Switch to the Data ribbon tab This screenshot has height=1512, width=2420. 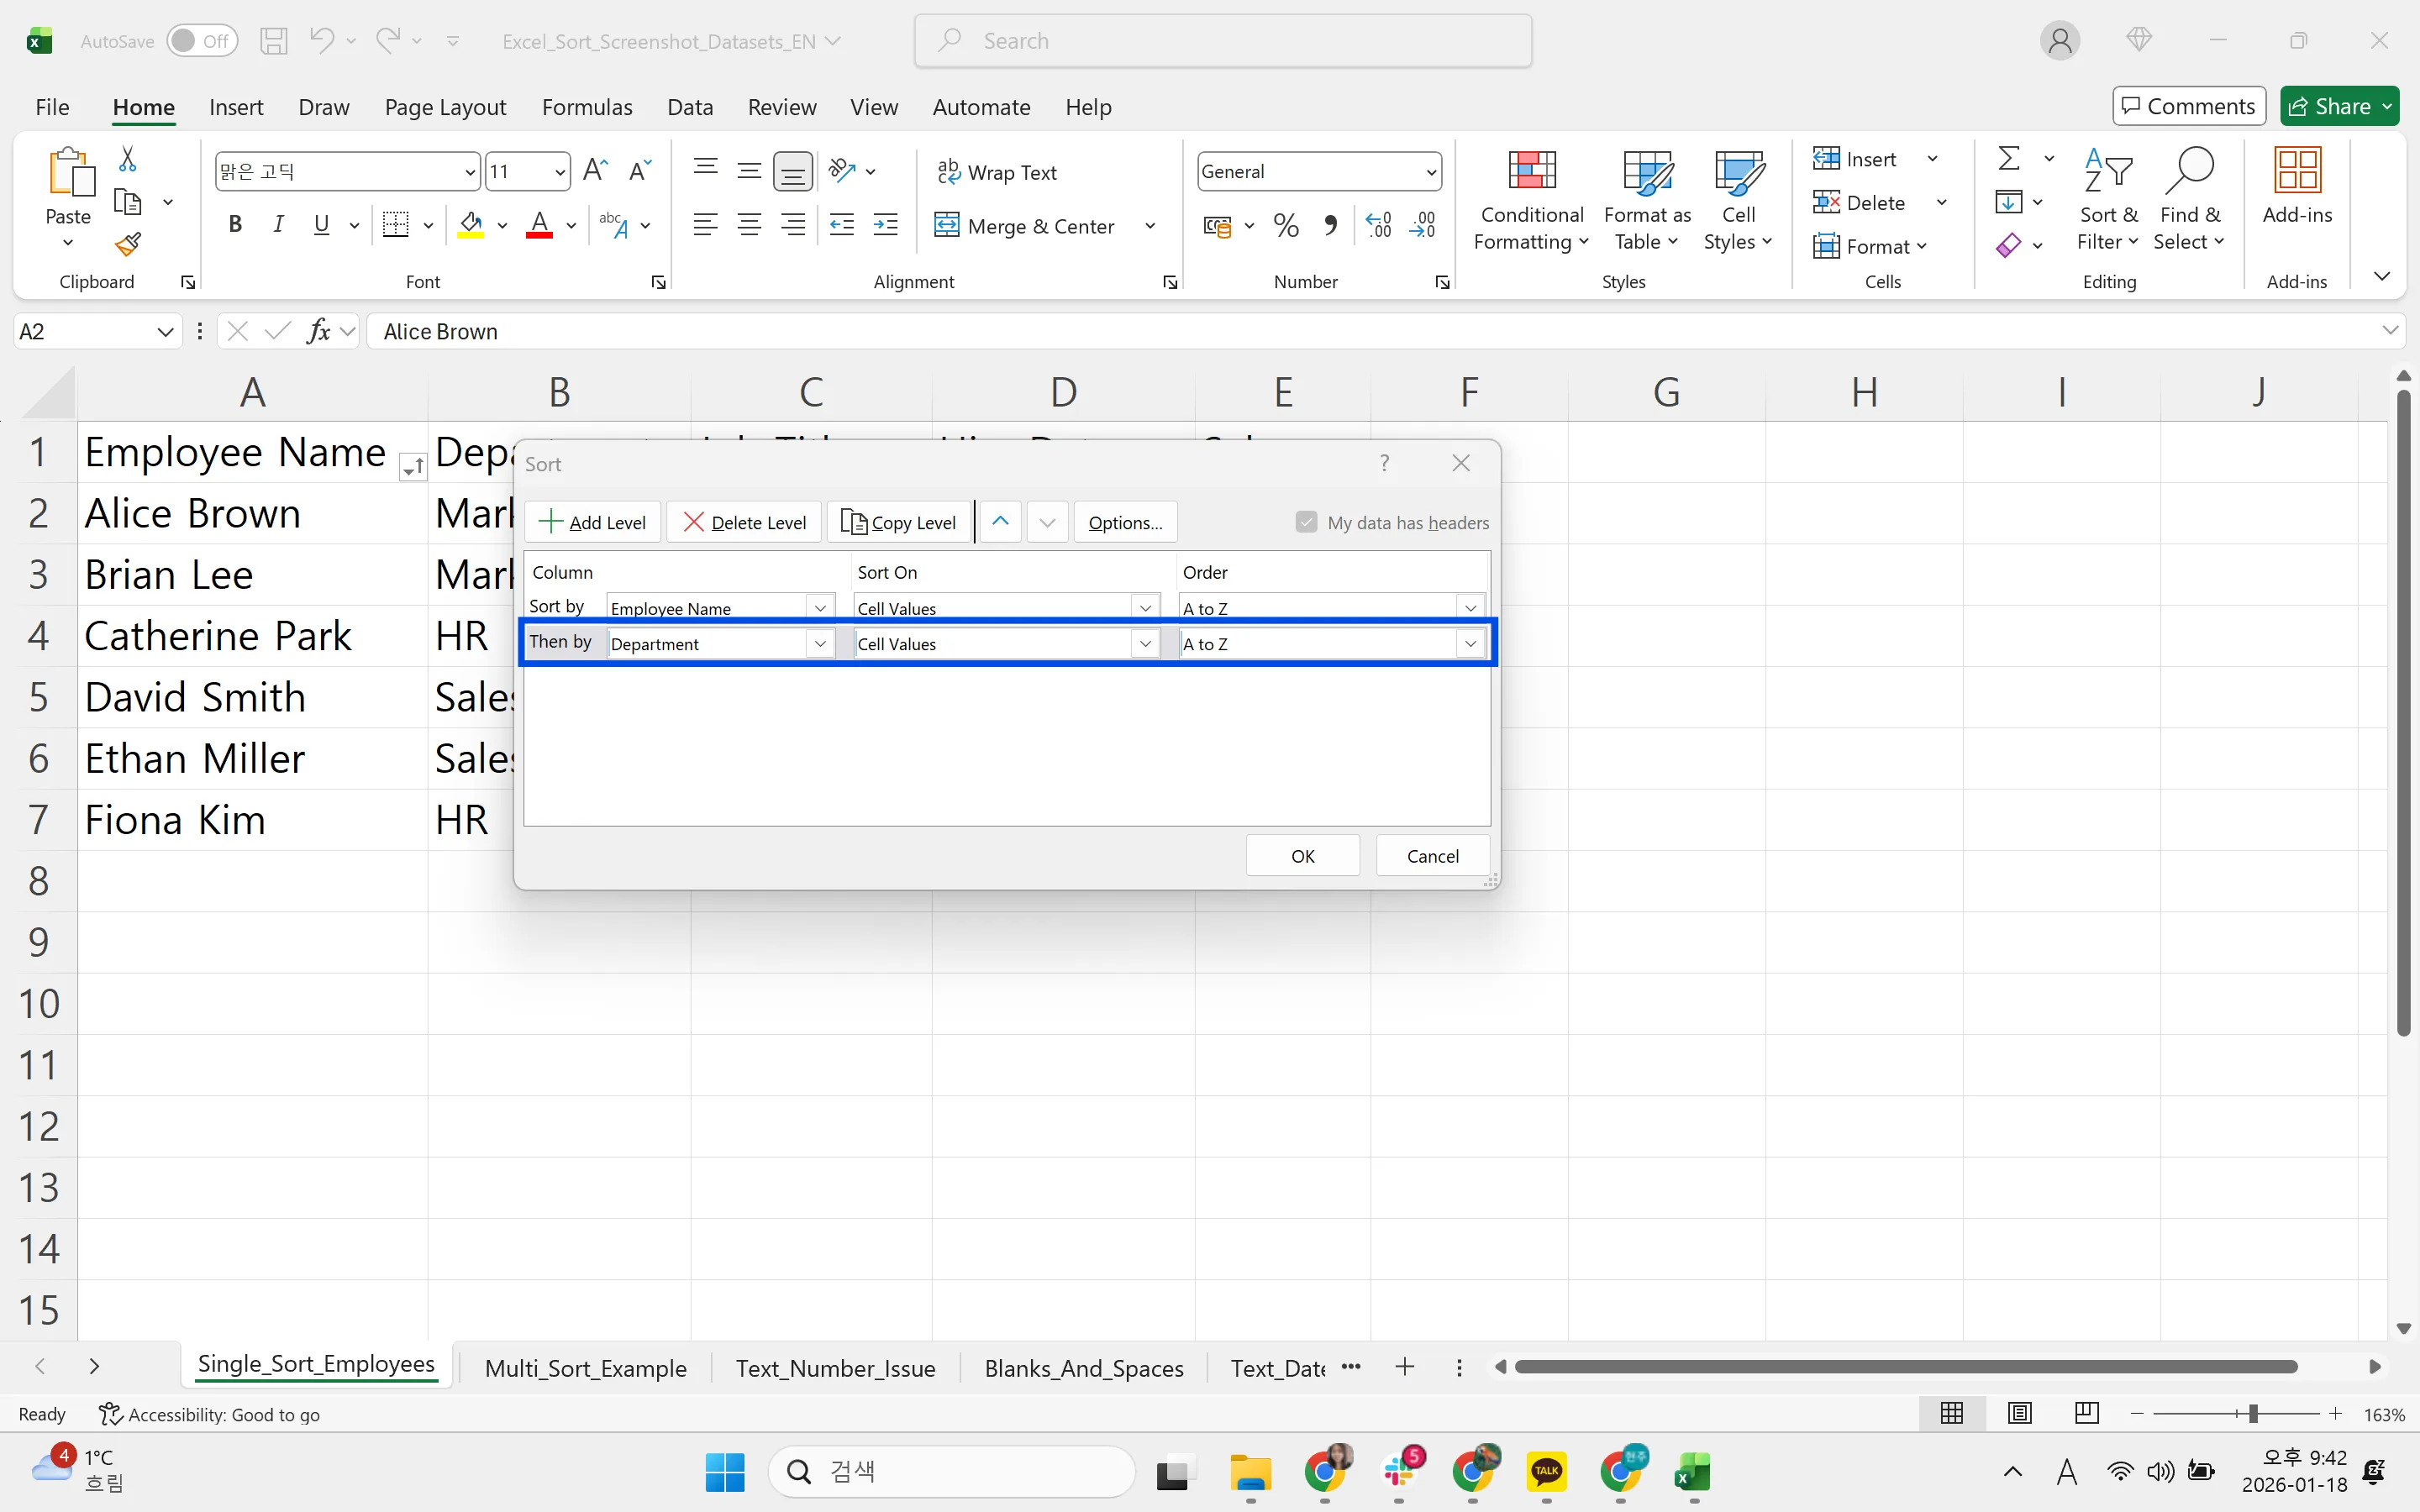coord(689,106)
